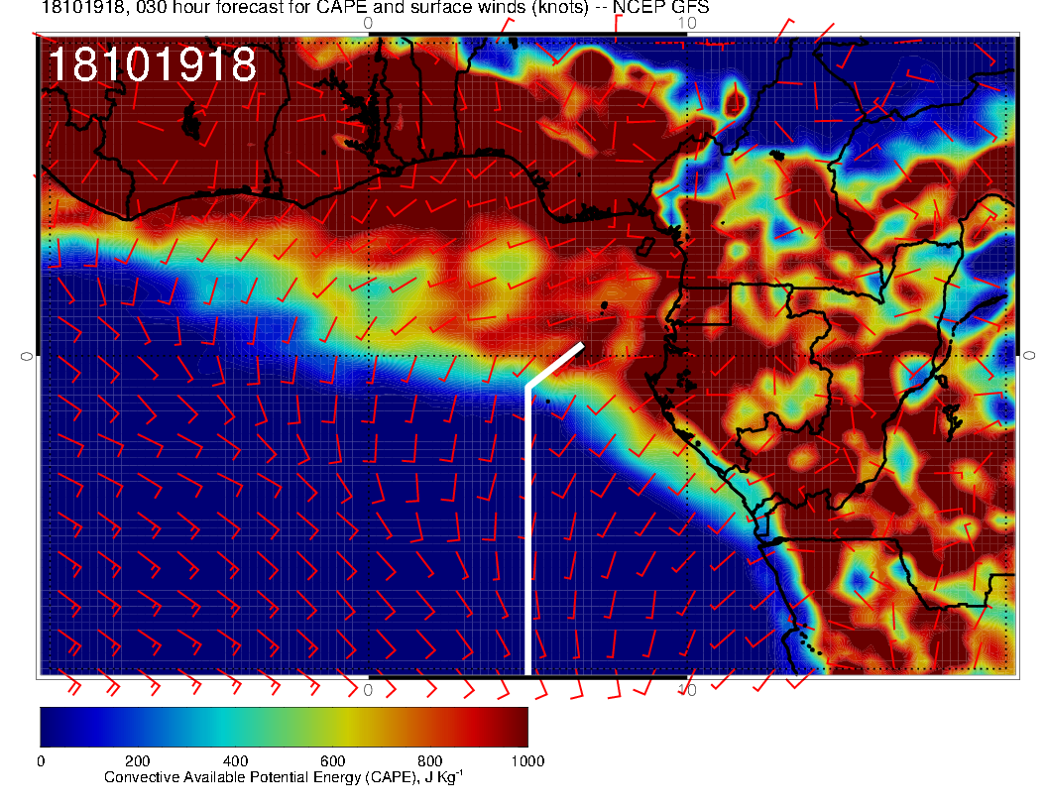This screenshot has height=809, width=1047.
Task: Click the 1000 tick label under colorbar
Action: (x=526, y=760)
